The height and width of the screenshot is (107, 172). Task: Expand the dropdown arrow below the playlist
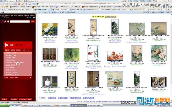point(30,78)
